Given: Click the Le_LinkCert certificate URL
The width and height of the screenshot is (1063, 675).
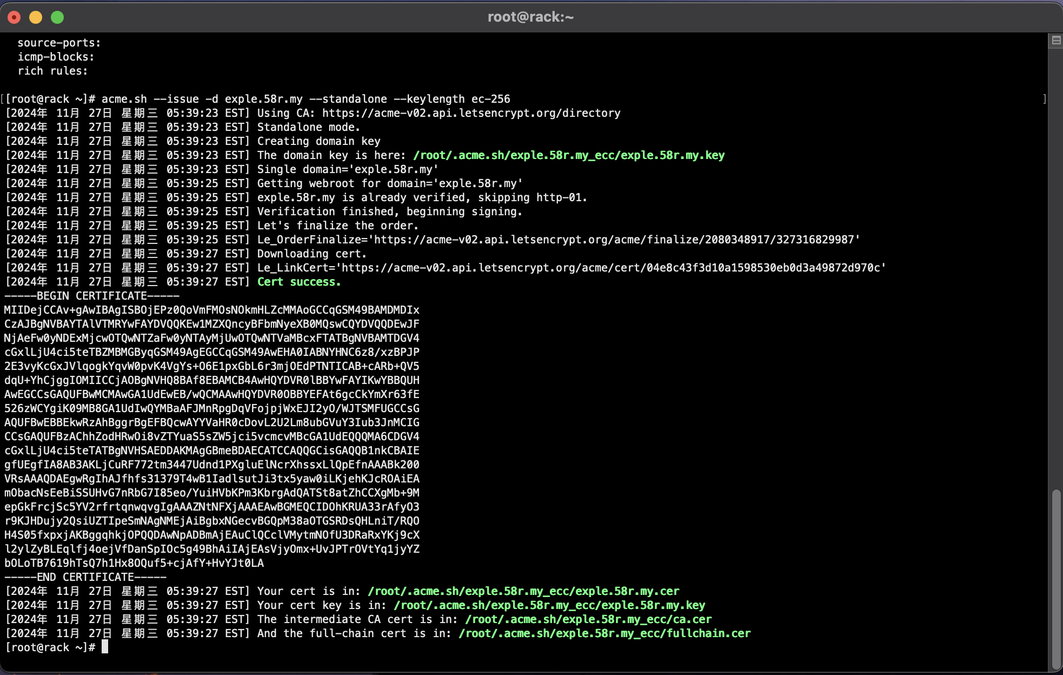Looking at the screenshot, I should 611,268.
